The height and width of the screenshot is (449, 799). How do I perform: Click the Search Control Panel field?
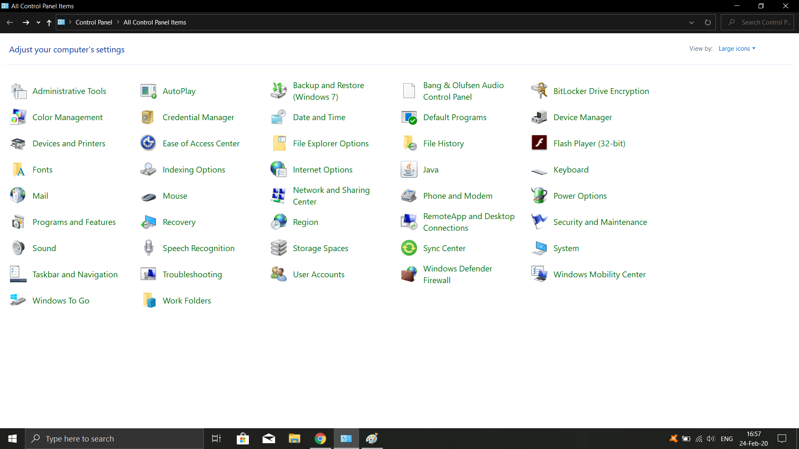click(757, 22)
